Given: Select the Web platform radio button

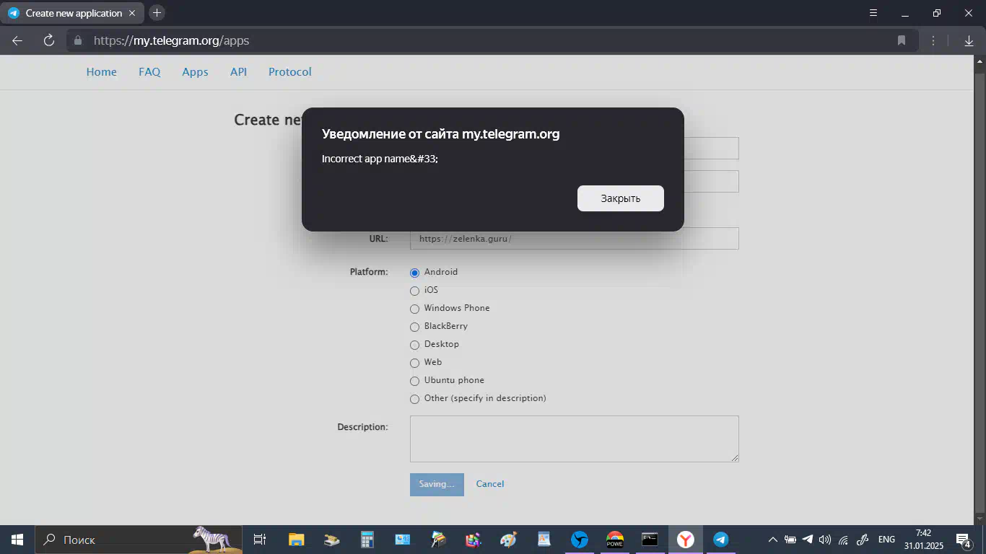Looking at the screenshot, I should 414,363.
